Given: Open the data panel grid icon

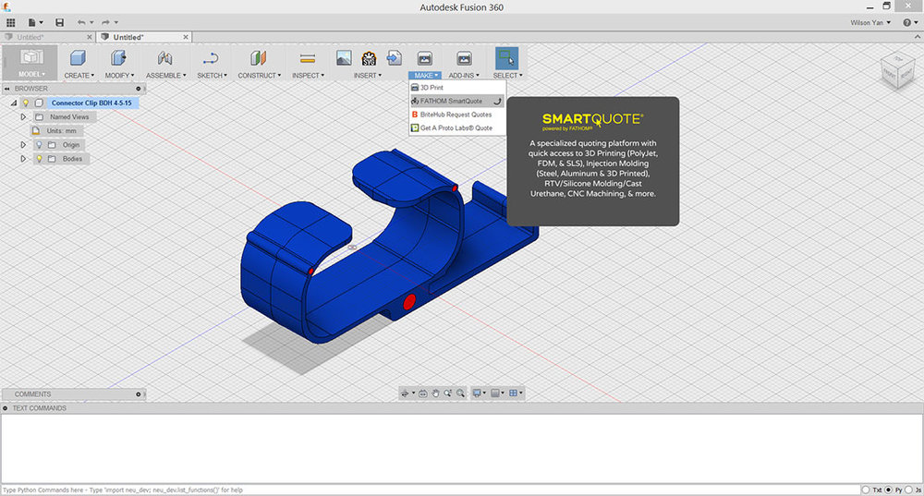Looking at the screenshot, I should (x=11, y=22).
